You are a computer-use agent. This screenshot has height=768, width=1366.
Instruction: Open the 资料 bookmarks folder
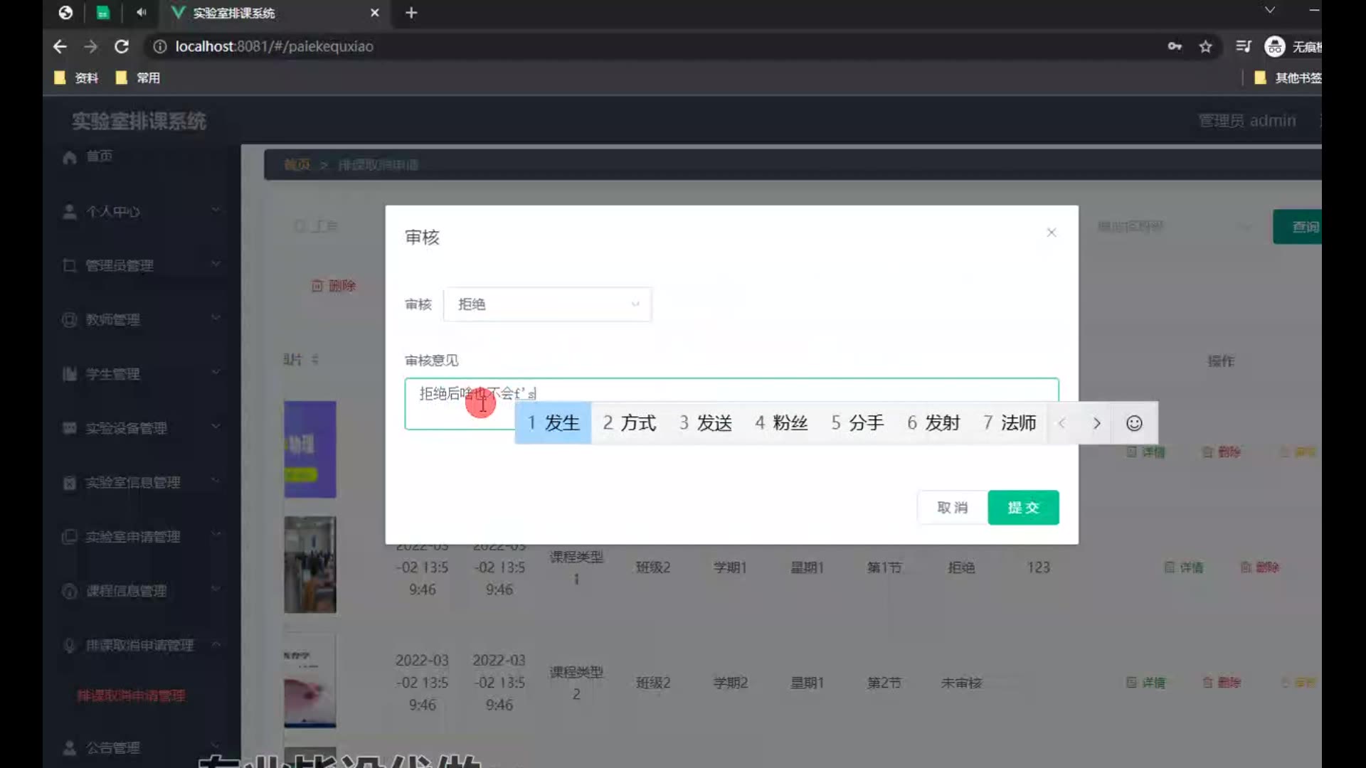[76, 78]
